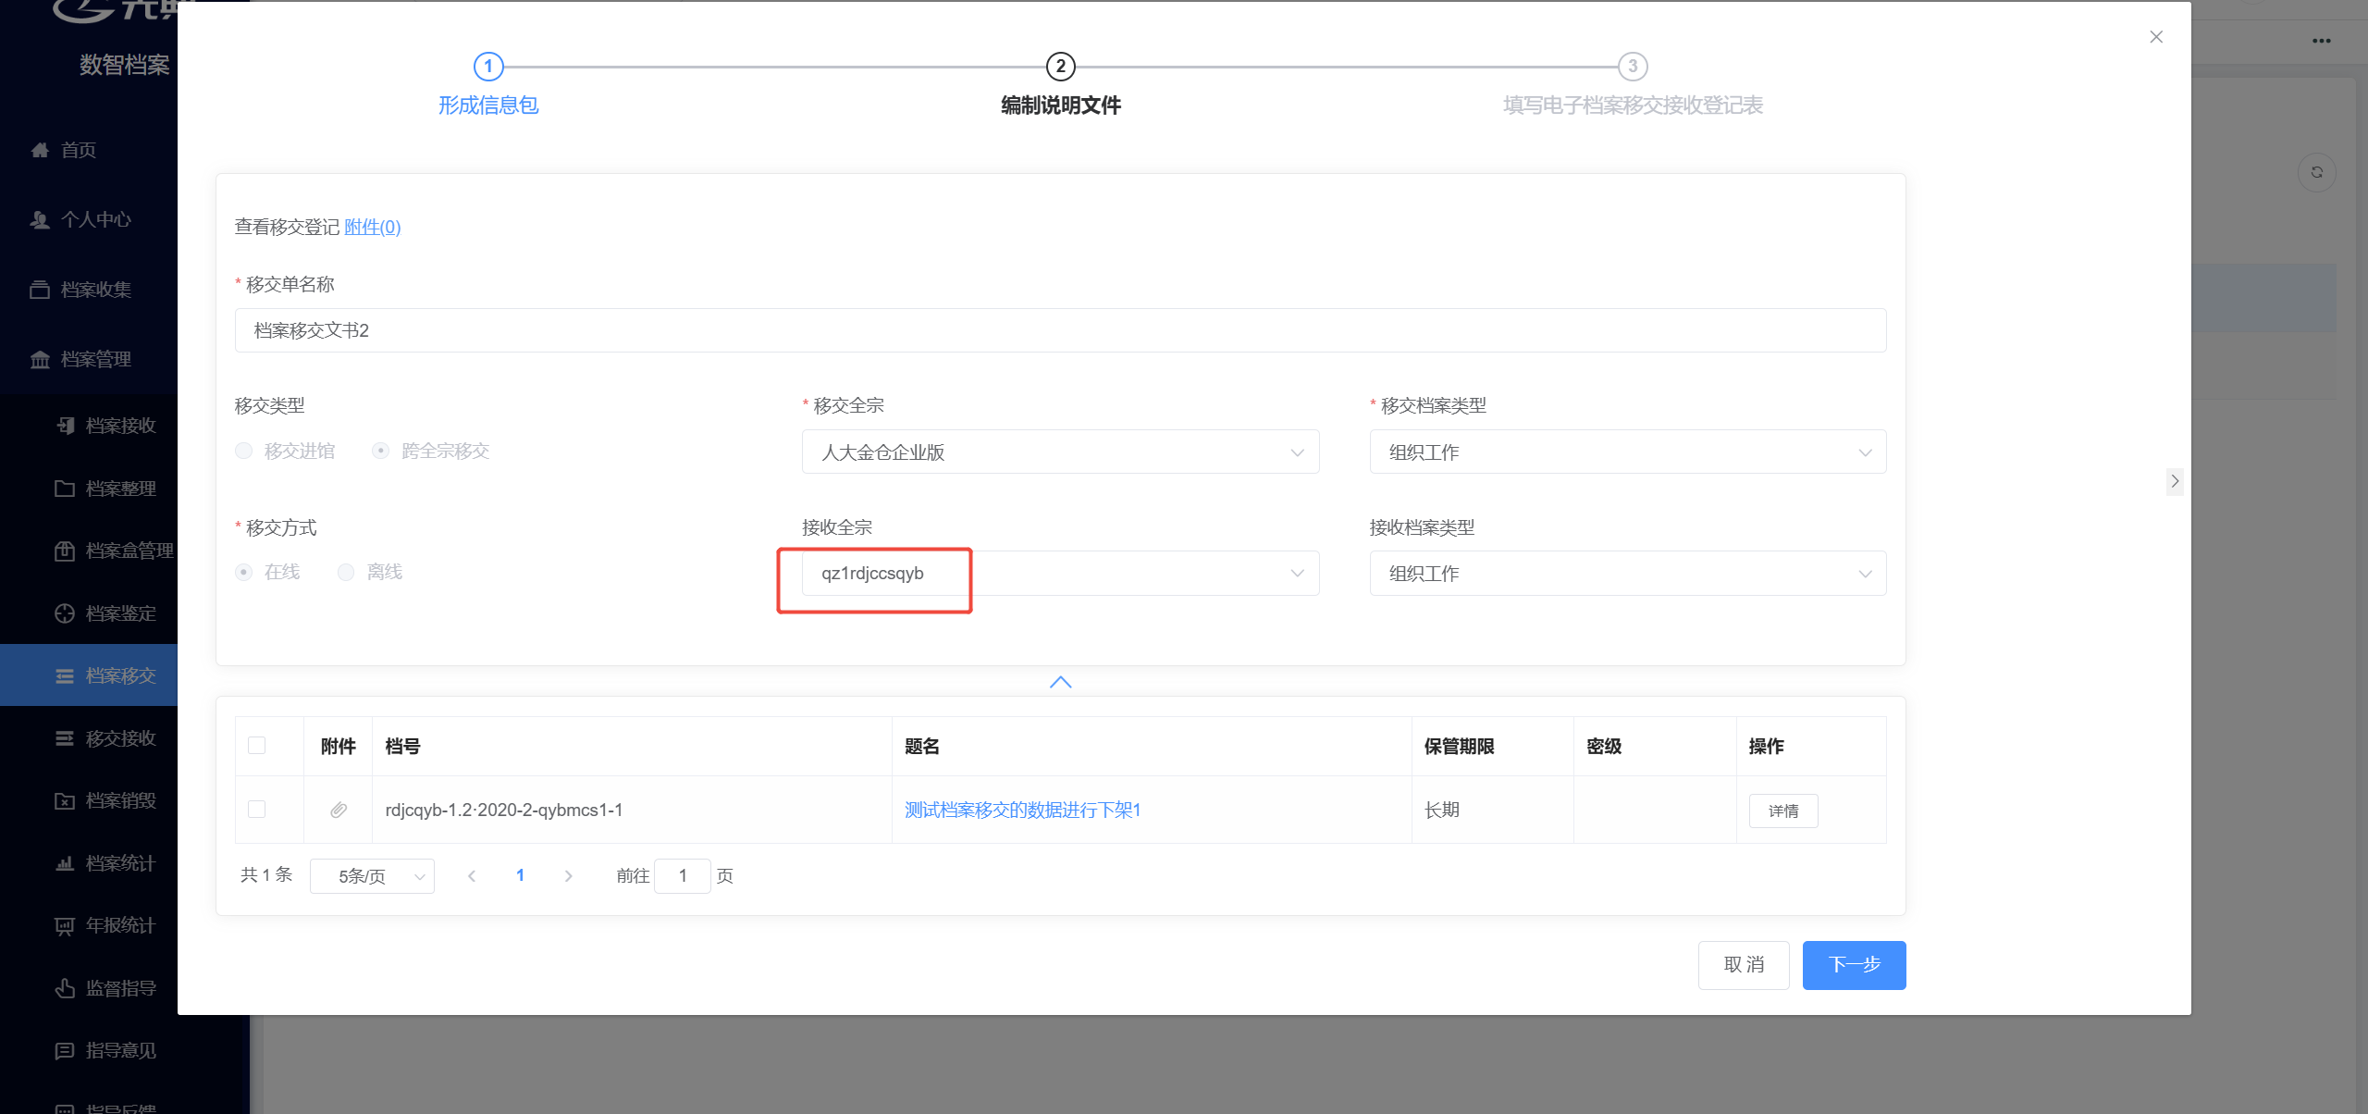
Task: Select the 移交进馆 radio button
Action: click(x=244, y=451)
